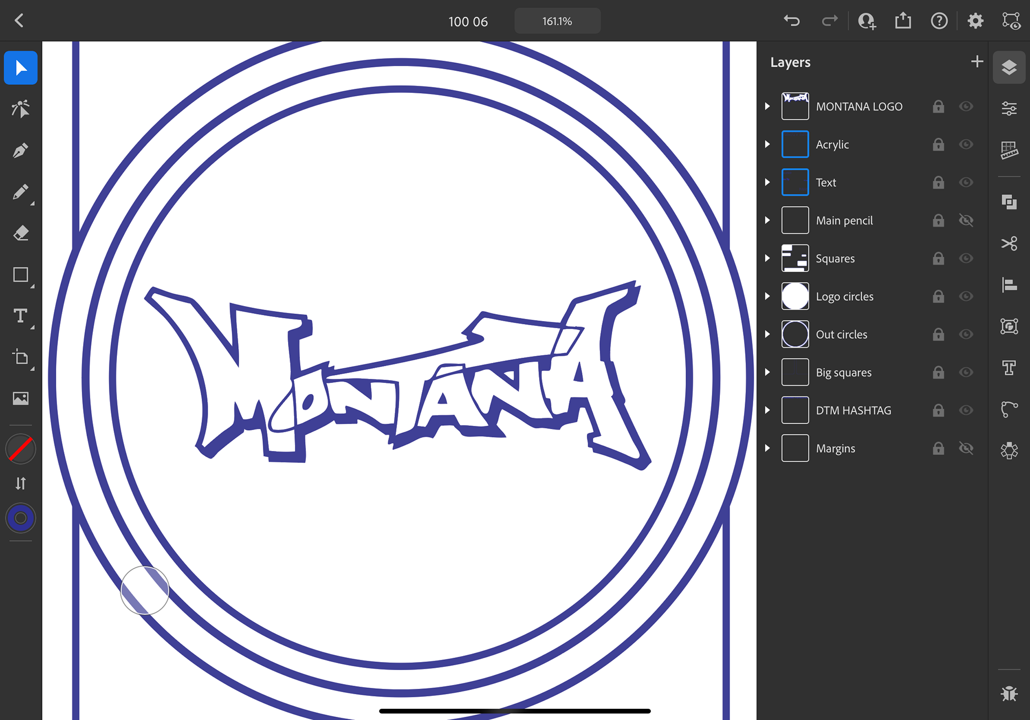Select the Squares layer name
Viewport: 1030px width, 720px height.
[x=835, y=259]
